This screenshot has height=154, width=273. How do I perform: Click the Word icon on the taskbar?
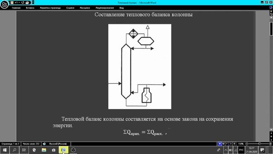(x=64, y=150)
